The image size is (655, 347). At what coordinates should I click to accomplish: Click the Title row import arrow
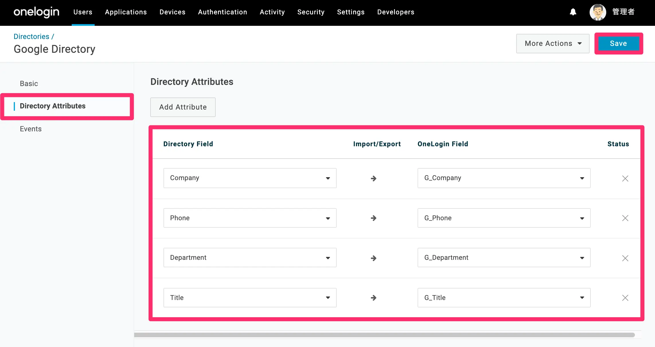tap(373, 298)
